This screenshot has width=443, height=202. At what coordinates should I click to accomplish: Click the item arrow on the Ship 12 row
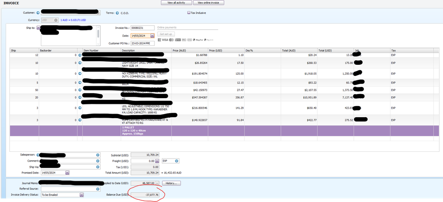(x=80, y=55)
